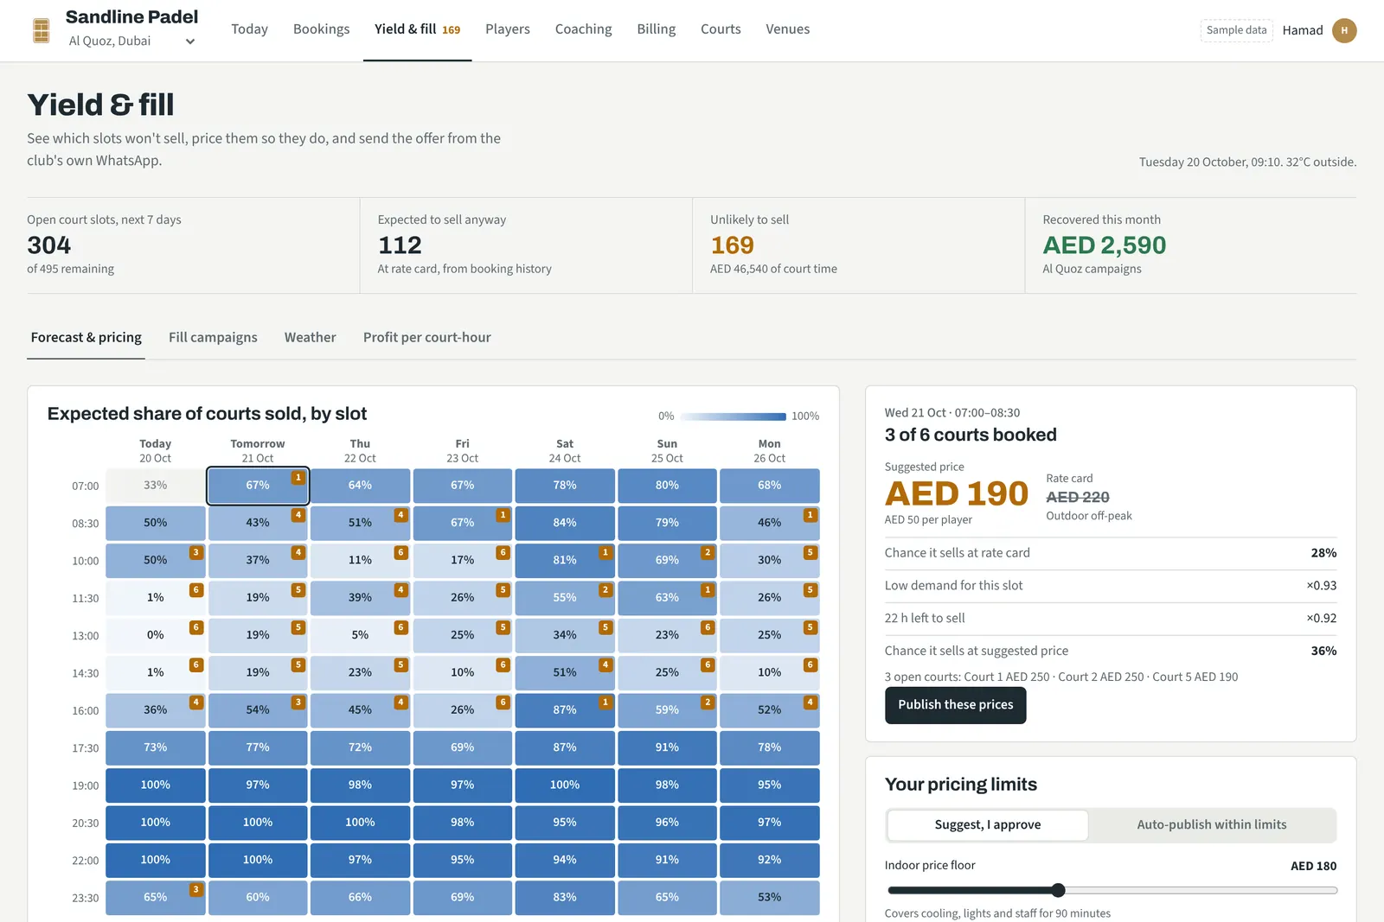The image size is (1384, 922).
Task: Switch to Auto-publish within limits
Action: (1212, 825)
